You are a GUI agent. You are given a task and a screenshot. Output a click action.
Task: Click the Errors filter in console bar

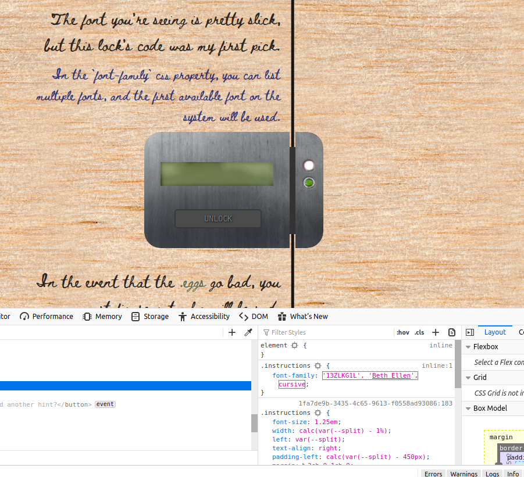click(x=433, y=474)
